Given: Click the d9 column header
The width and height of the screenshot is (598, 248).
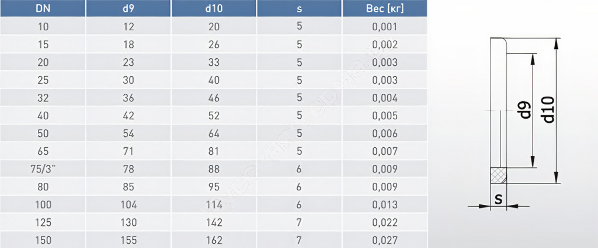Looking at the screenshot, I should coord(128,9).
